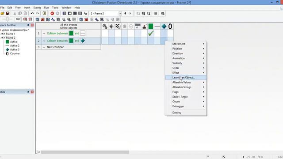Viewport: 283px width, 159px height.
Task: Click the Mouse and keyboard column header
Action: [138, 26]
